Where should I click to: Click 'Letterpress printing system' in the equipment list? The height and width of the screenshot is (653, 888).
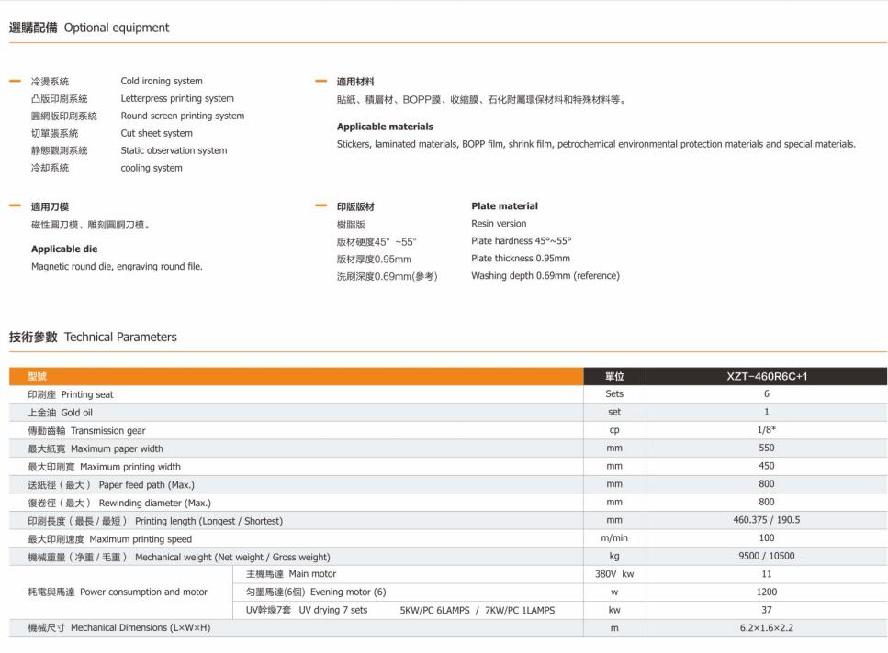[x=177, y=98]
